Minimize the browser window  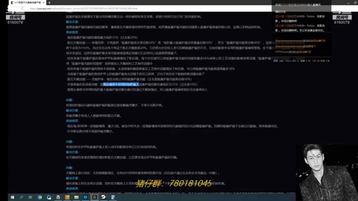[x=348, y=3]
